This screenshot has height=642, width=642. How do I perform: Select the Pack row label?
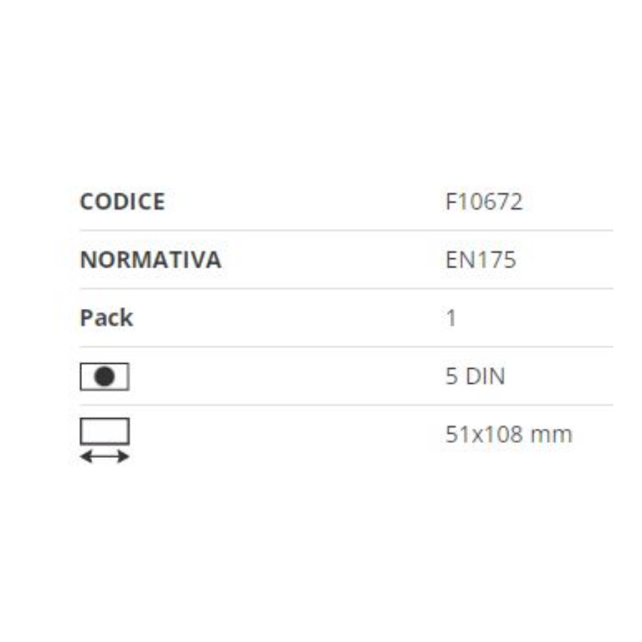coord(106,317)
